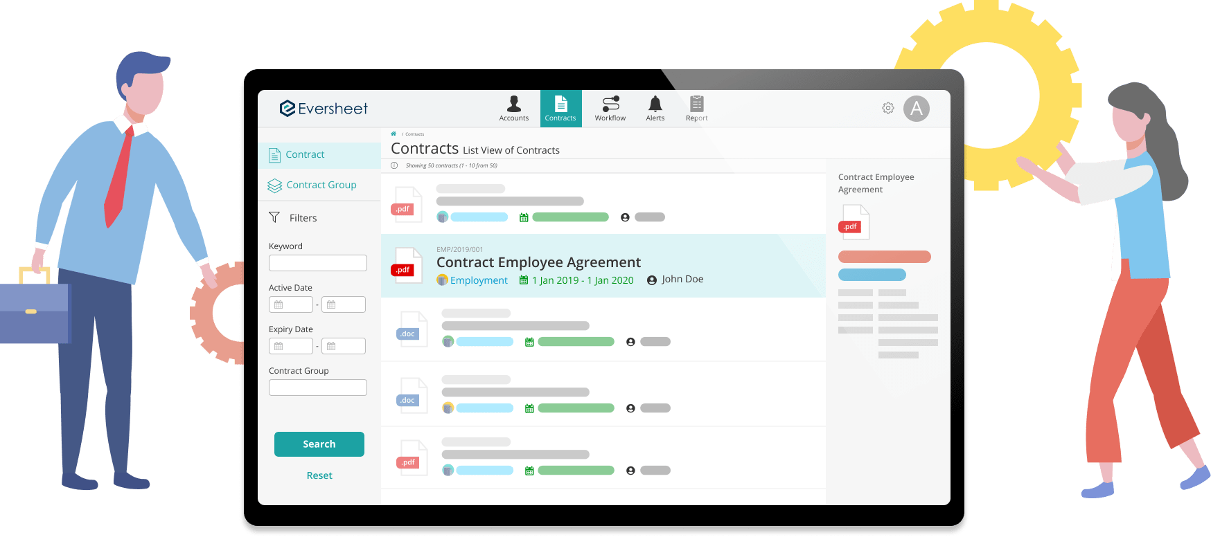Open the Workflow section icon

(x=610, y=104)
